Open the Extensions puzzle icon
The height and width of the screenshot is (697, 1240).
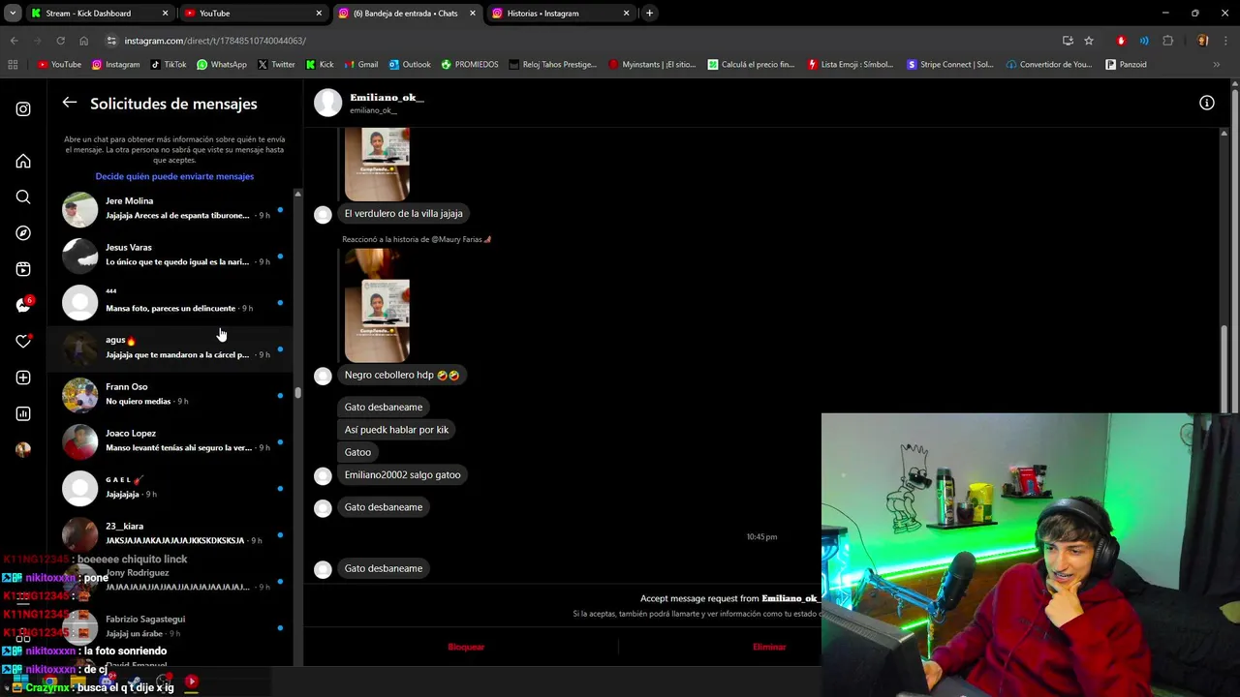1167,41
